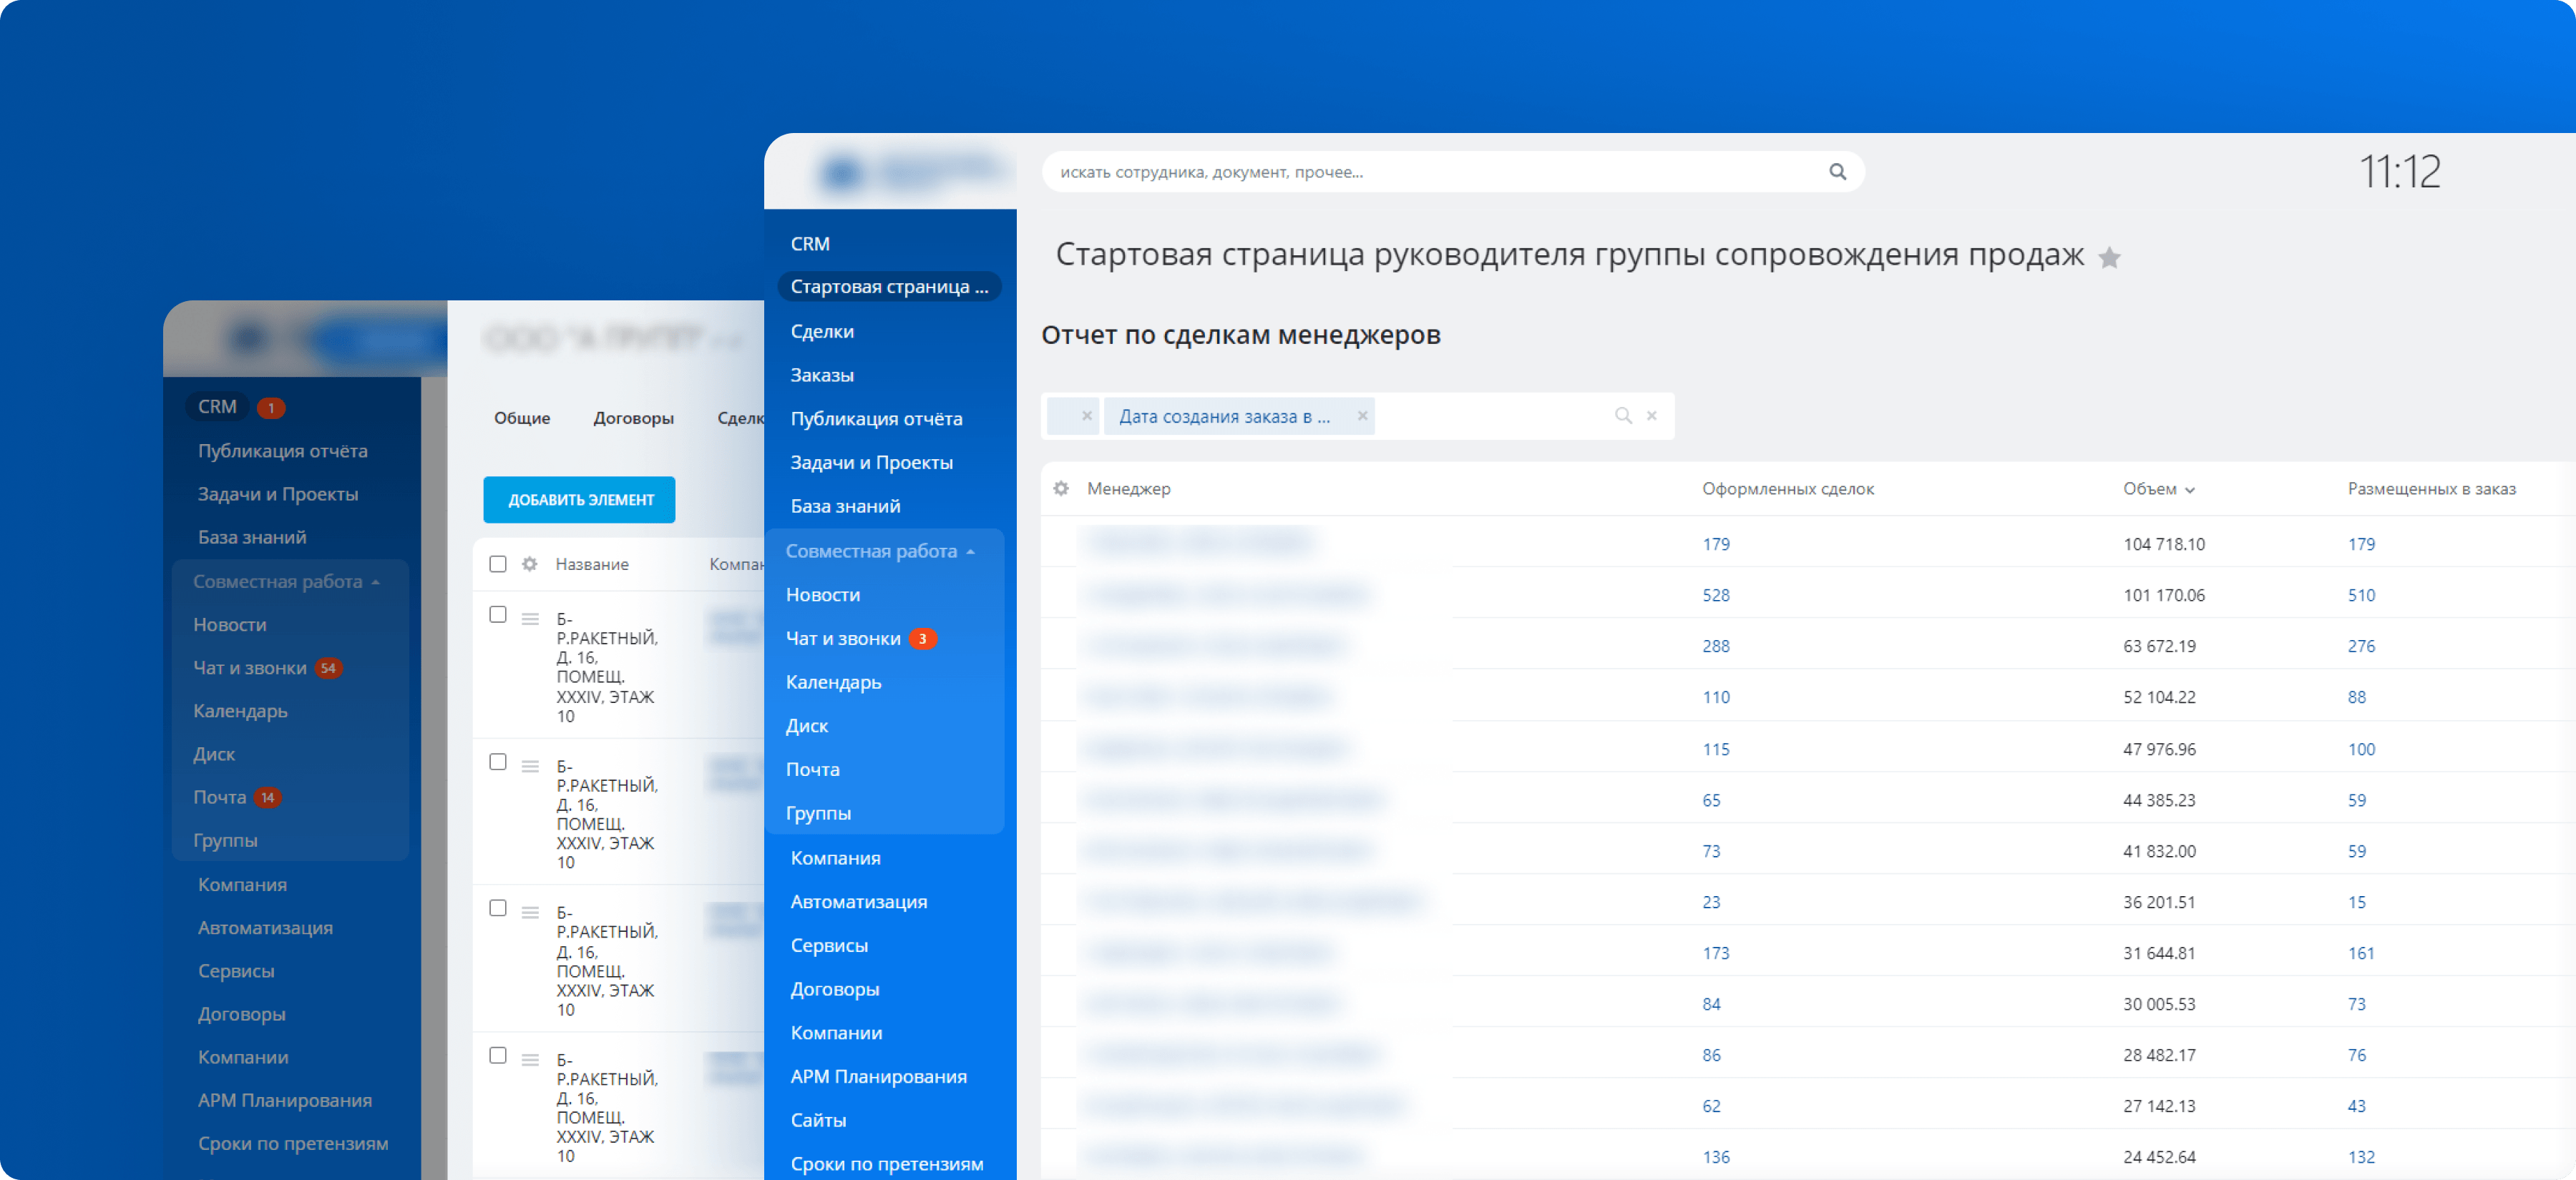This screenshot has height=1180, width=2576.
Task: Collapse Совместная работа section in blue sidebar
Action: [x=970, y=551]
